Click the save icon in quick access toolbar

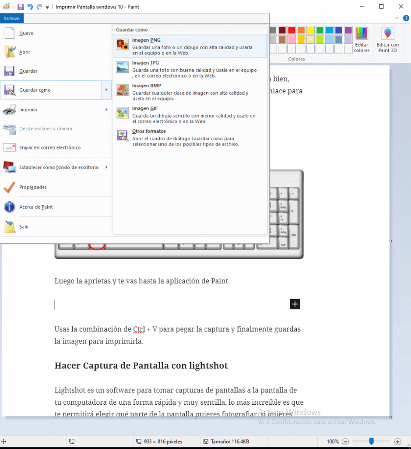click(x=21, y=7)
